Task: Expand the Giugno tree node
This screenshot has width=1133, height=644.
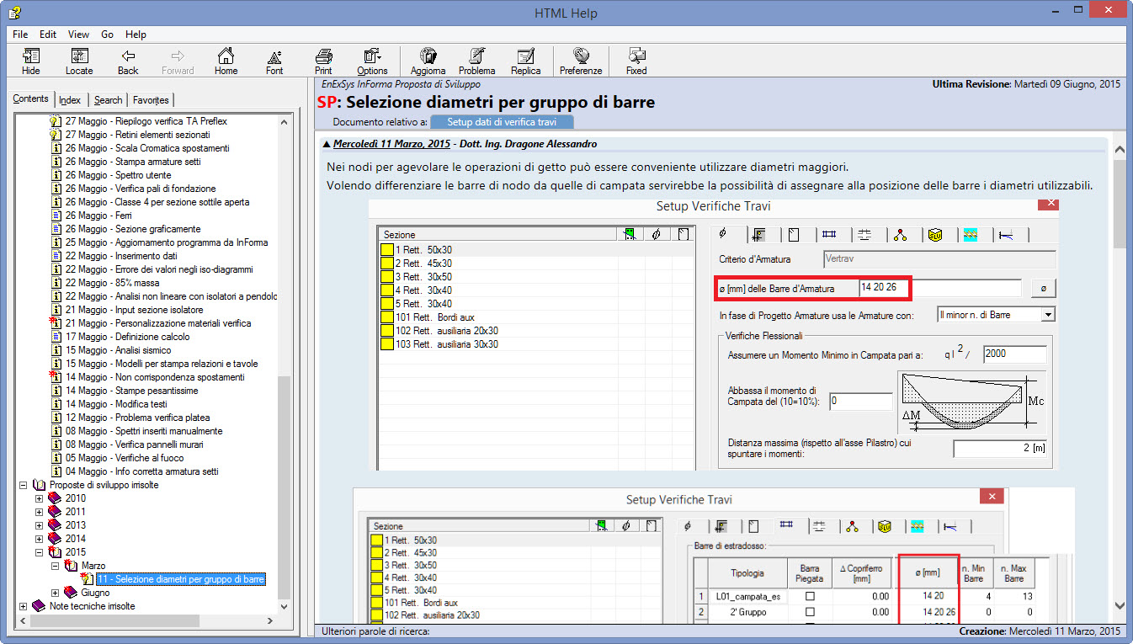Action: [55, 593]
